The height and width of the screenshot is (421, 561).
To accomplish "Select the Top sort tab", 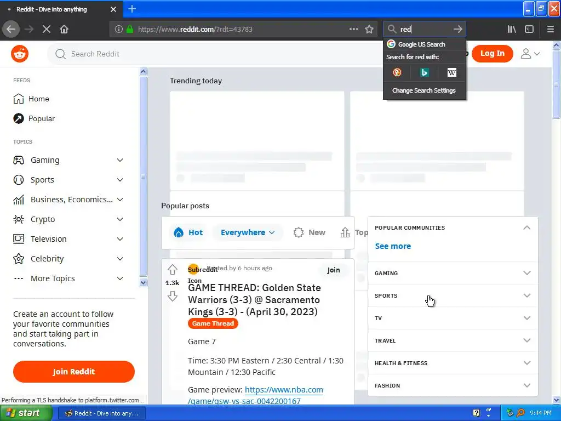I will (353, 232).
